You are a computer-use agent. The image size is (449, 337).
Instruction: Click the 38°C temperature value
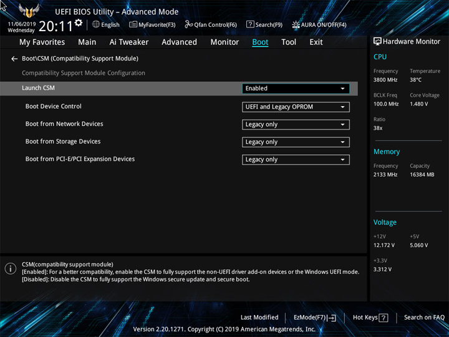[415, 80]
